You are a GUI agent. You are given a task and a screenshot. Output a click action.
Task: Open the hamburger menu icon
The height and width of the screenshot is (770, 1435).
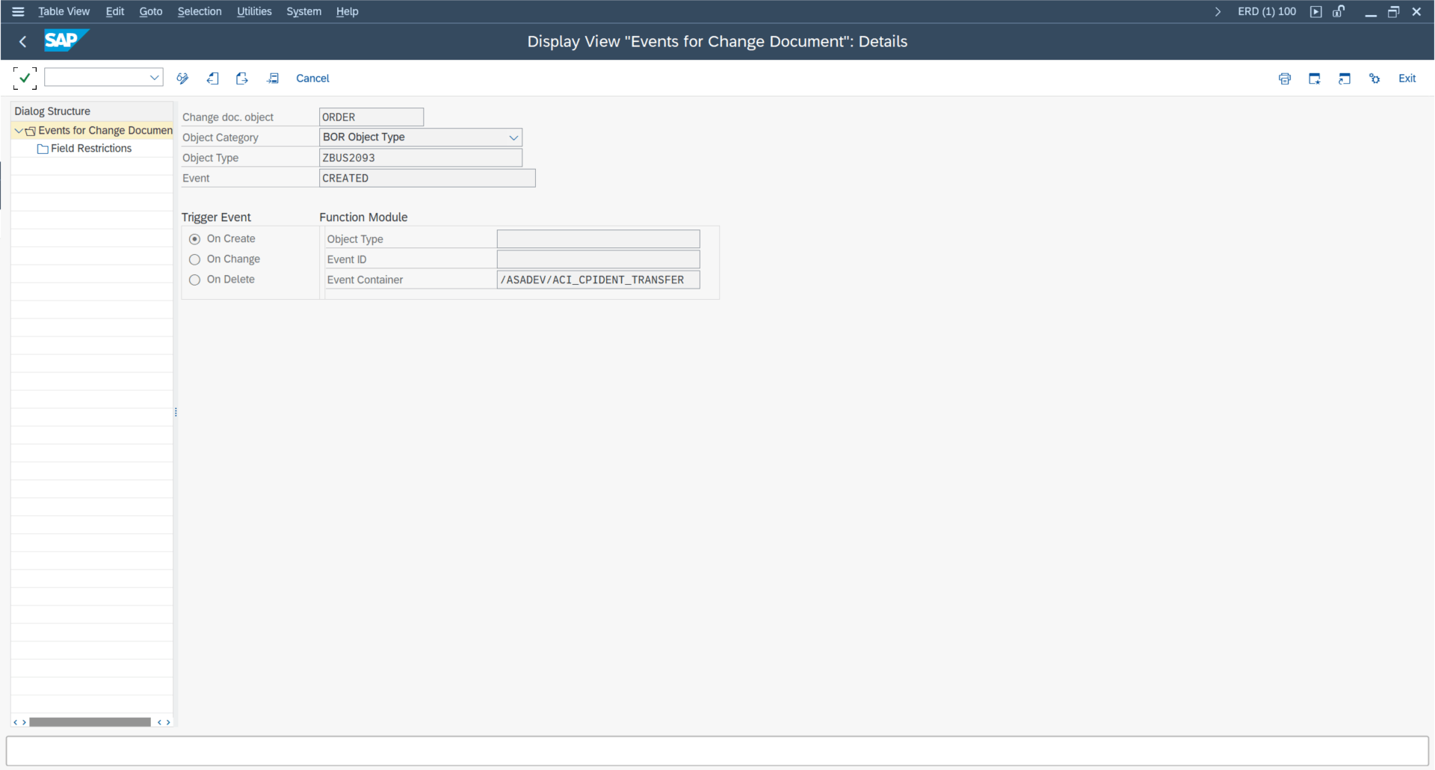click(18, 11)
